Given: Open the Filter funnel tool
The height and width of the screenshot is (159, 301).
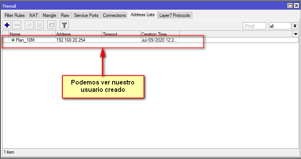Looking at the screenshot, I should coord(64,25).
